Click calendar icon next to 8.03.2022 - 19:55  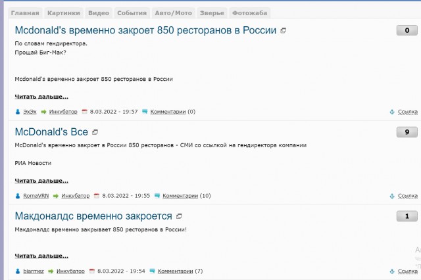[97, 196]
